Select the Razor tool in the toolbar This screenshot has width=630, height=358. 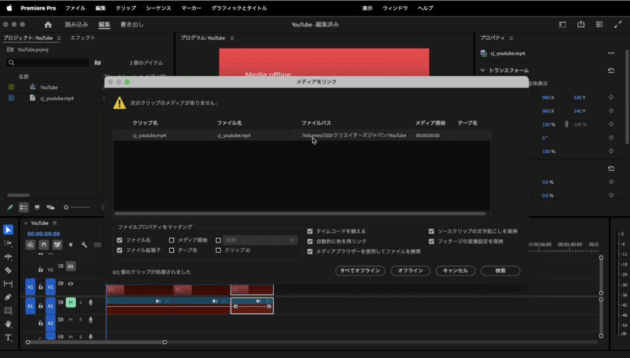(x=8, y=270)
